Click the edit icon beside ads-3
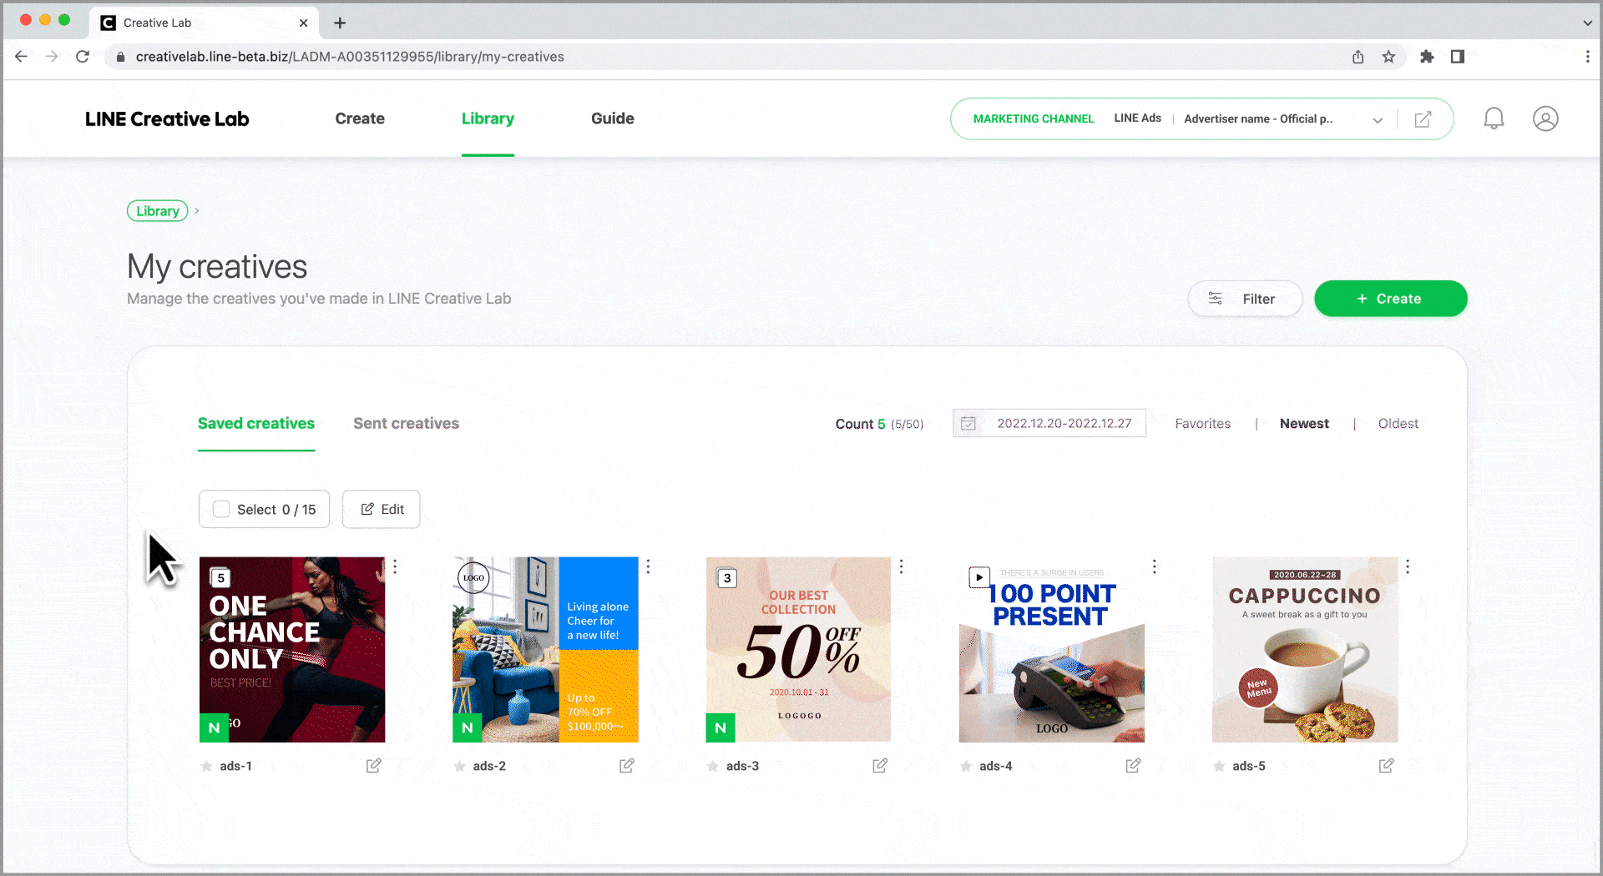The image size is (1603, 876). tap(880, 765)
